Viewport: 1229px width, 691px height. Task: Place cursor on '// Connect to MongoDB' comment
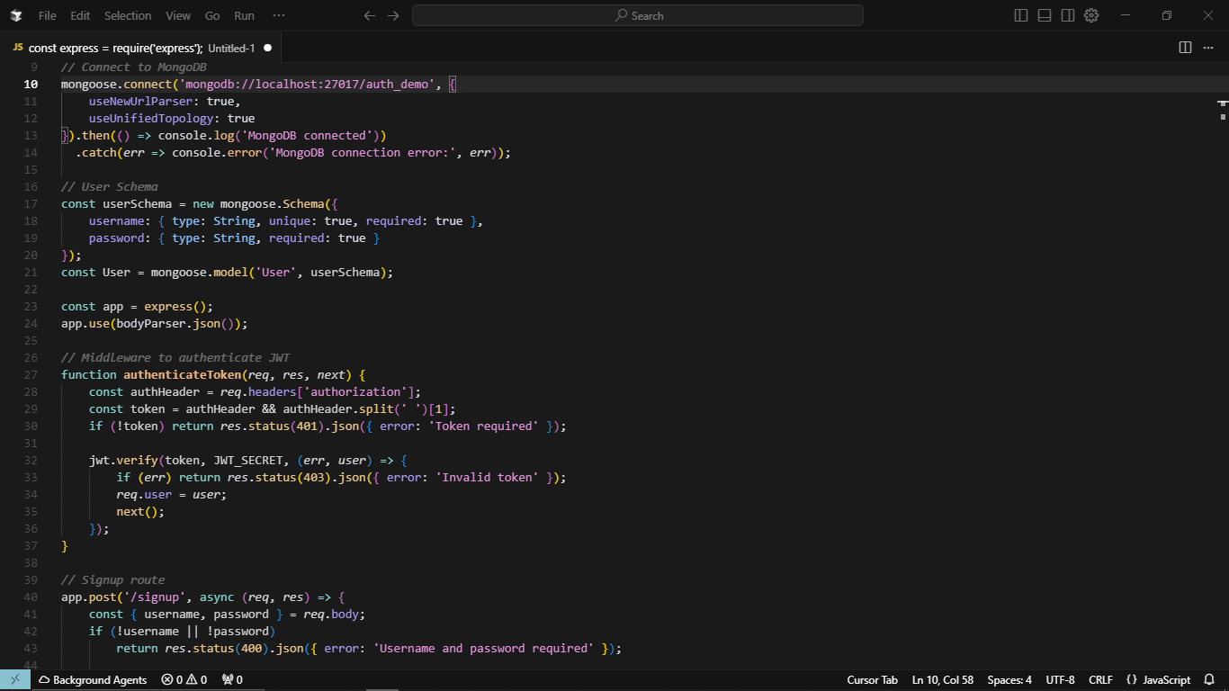pos(134,67)
